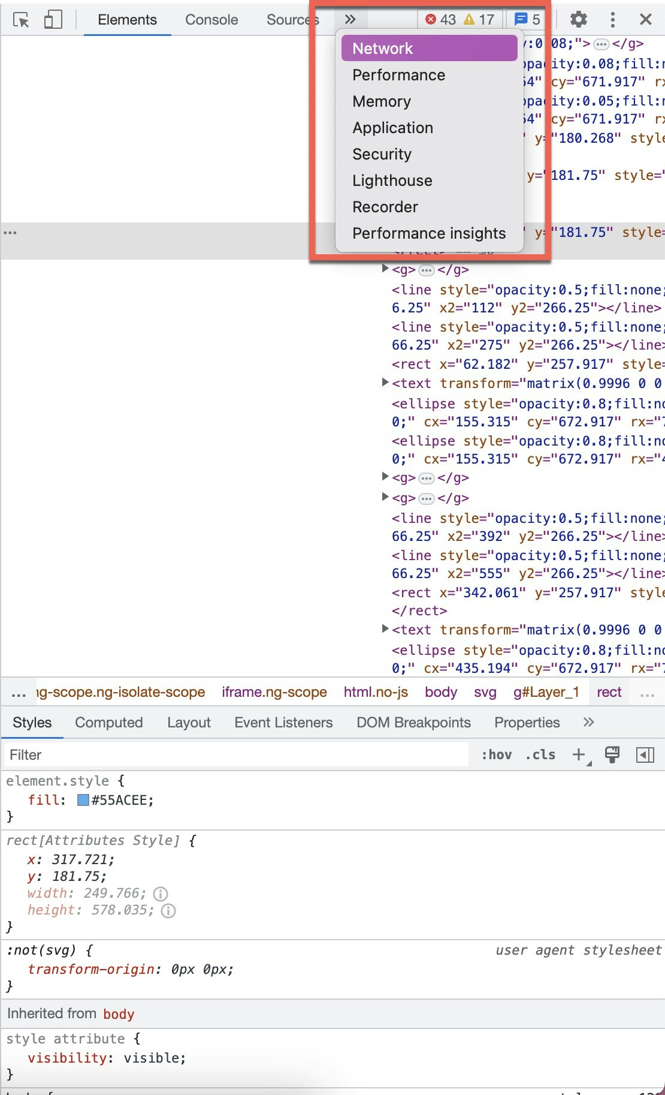This screenshot has width=665, height=1095.
Task: Toggle the :hov element state button
Action: tap(497, 755)
